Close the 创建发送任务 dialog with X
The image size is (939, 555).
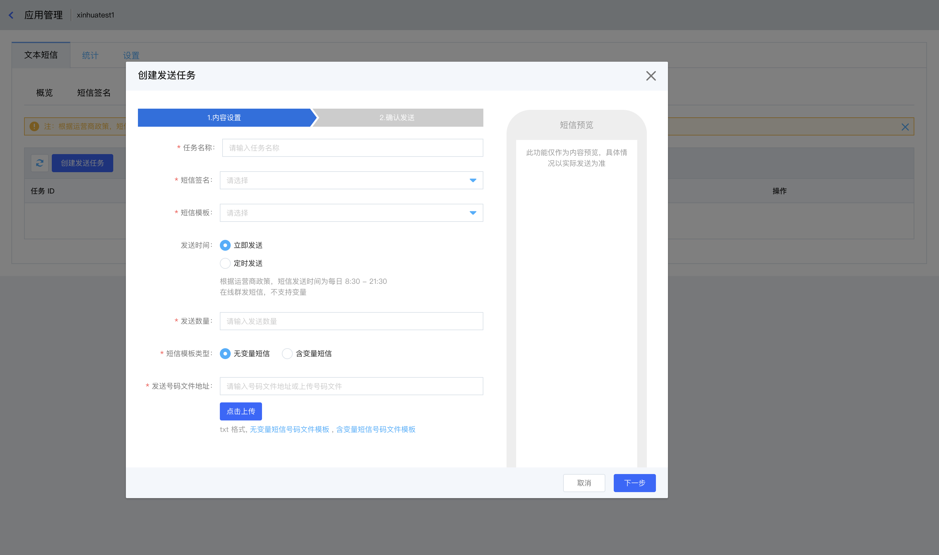click(650, 76)
